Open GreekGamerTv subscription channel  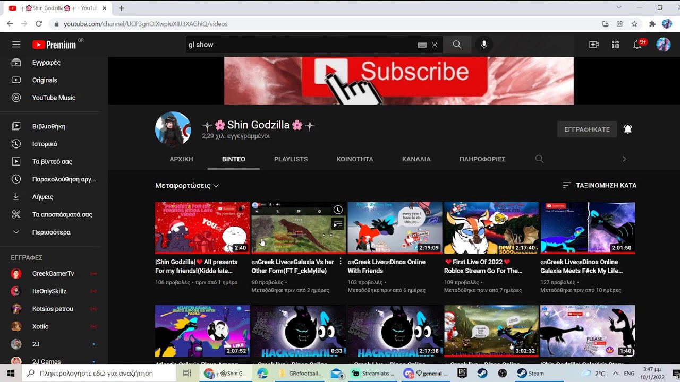[x=54, y=274]
